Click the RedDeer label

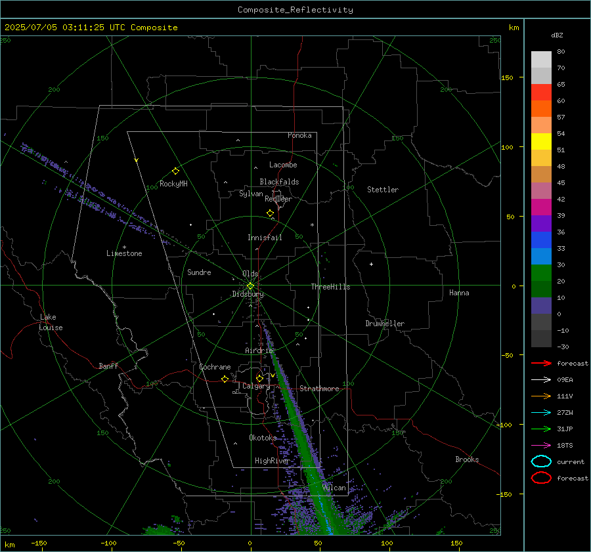pyautogui.click(x=278, y=199)
